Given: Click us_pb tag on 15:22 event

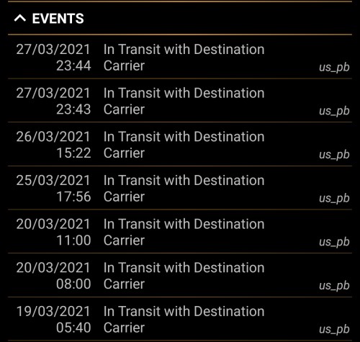Looking at the screenshot, I should click(x=334, y=155).
